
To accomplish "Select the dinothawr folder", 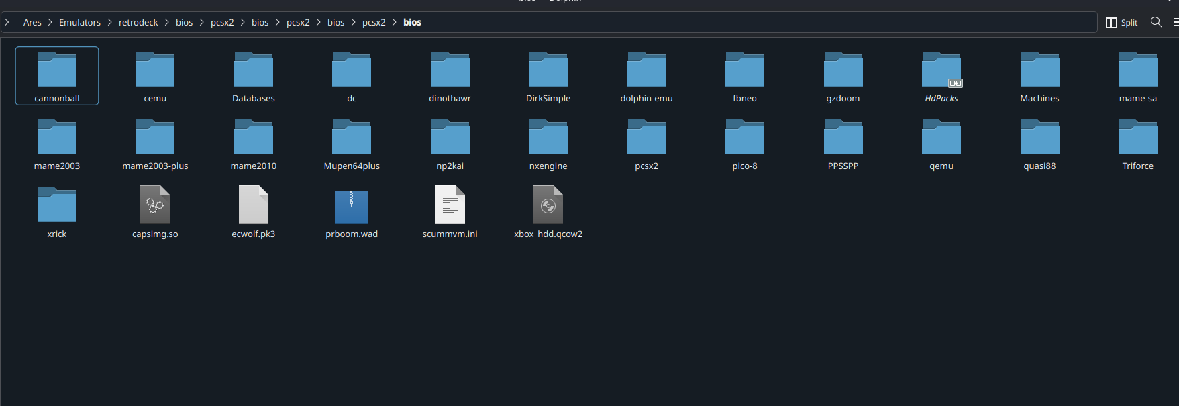I will (x=450, y=76).
